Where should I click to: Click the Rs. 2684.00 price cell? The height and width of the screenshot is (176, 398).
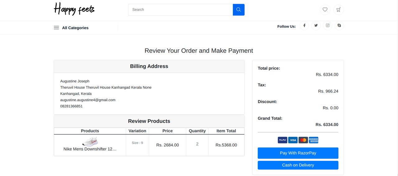[x=168, y=145]
